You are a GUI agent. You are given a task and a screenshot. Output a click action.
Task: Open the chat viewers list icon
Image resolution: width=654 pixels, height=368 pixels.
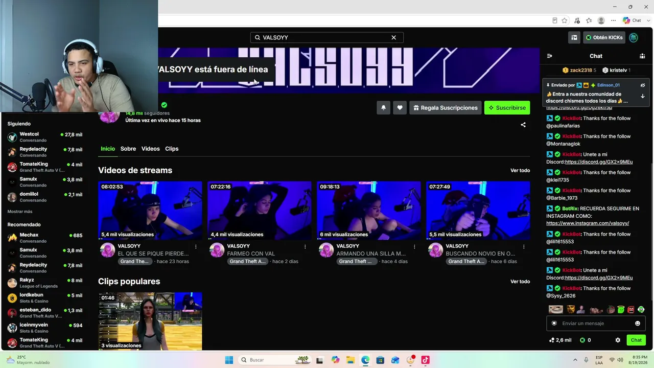point(642,56)
